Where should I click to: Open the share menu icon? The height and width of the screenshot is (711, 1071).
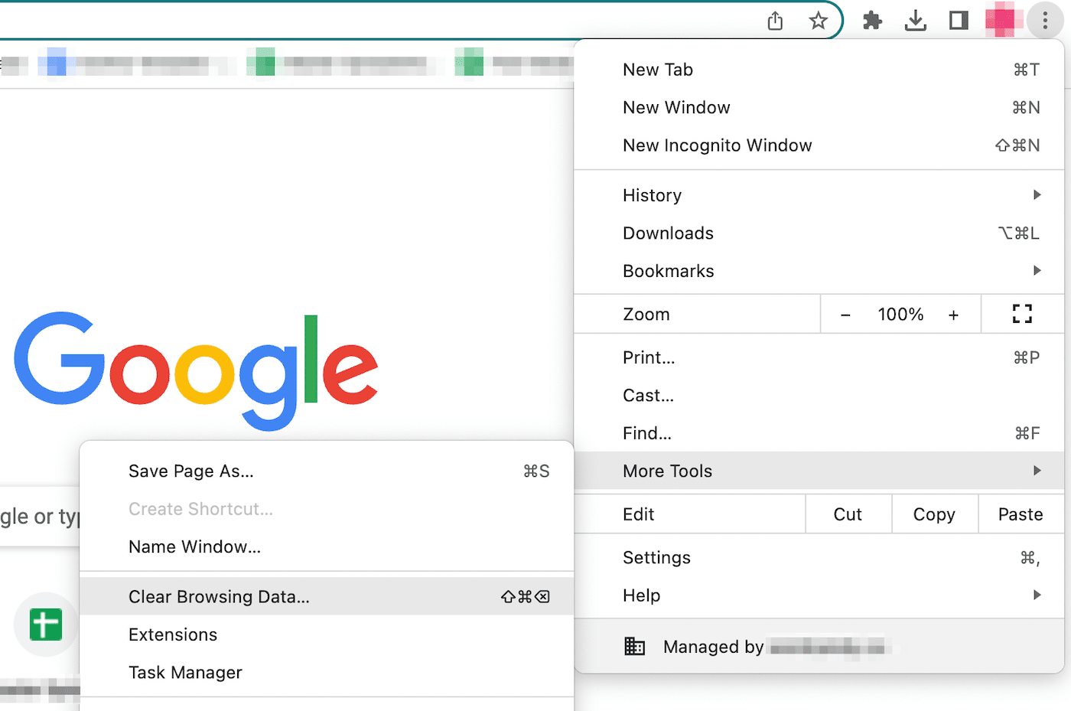(x=774, y=21)
